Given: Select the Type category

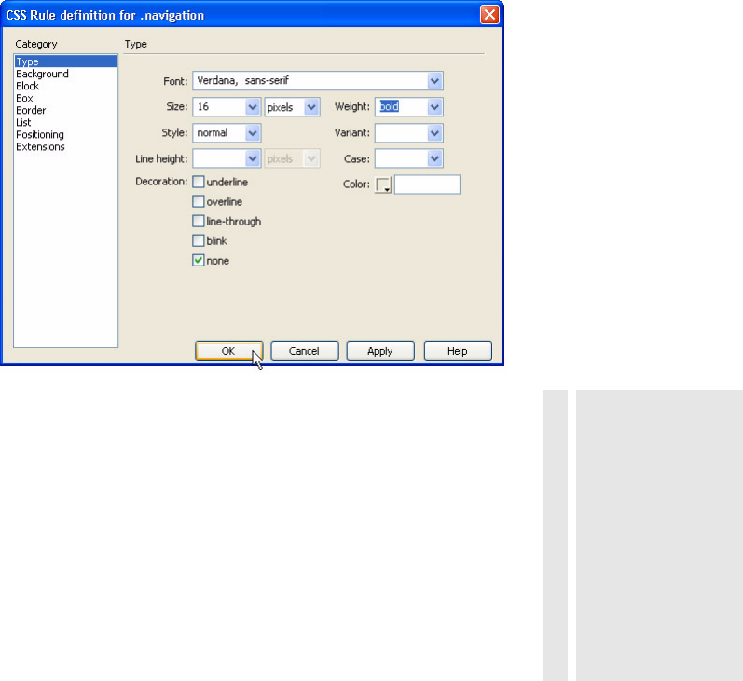Looking at the screenshot, I should click(x=65, y=61).
